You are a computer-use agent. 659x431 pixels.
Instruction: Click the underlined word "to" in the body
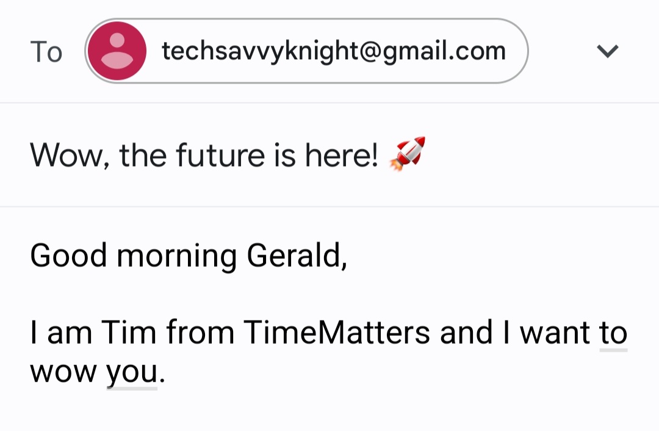pyautogui.click(x=613, y=333)
